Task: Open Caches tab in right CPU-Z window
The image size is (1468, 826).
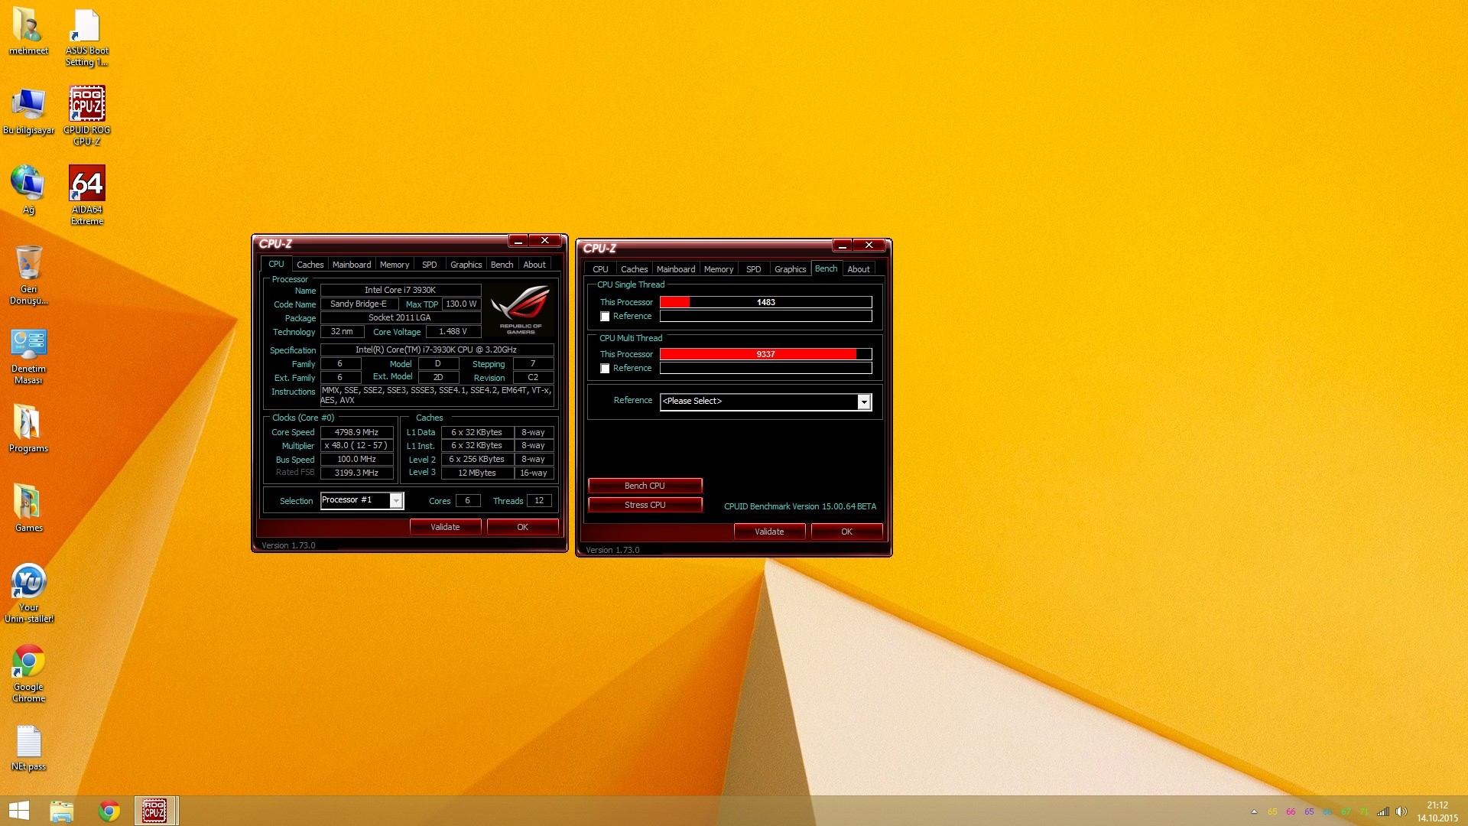Action: [x=634, y=269]
